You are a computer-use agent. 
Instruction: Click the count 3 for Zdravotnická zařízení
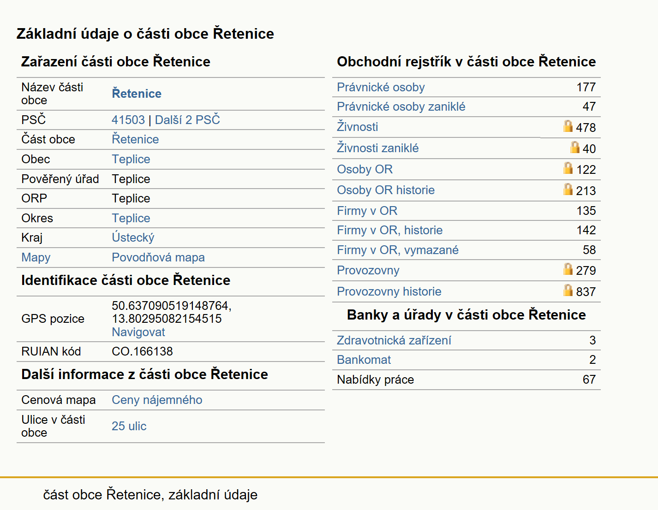click(593, 340)
